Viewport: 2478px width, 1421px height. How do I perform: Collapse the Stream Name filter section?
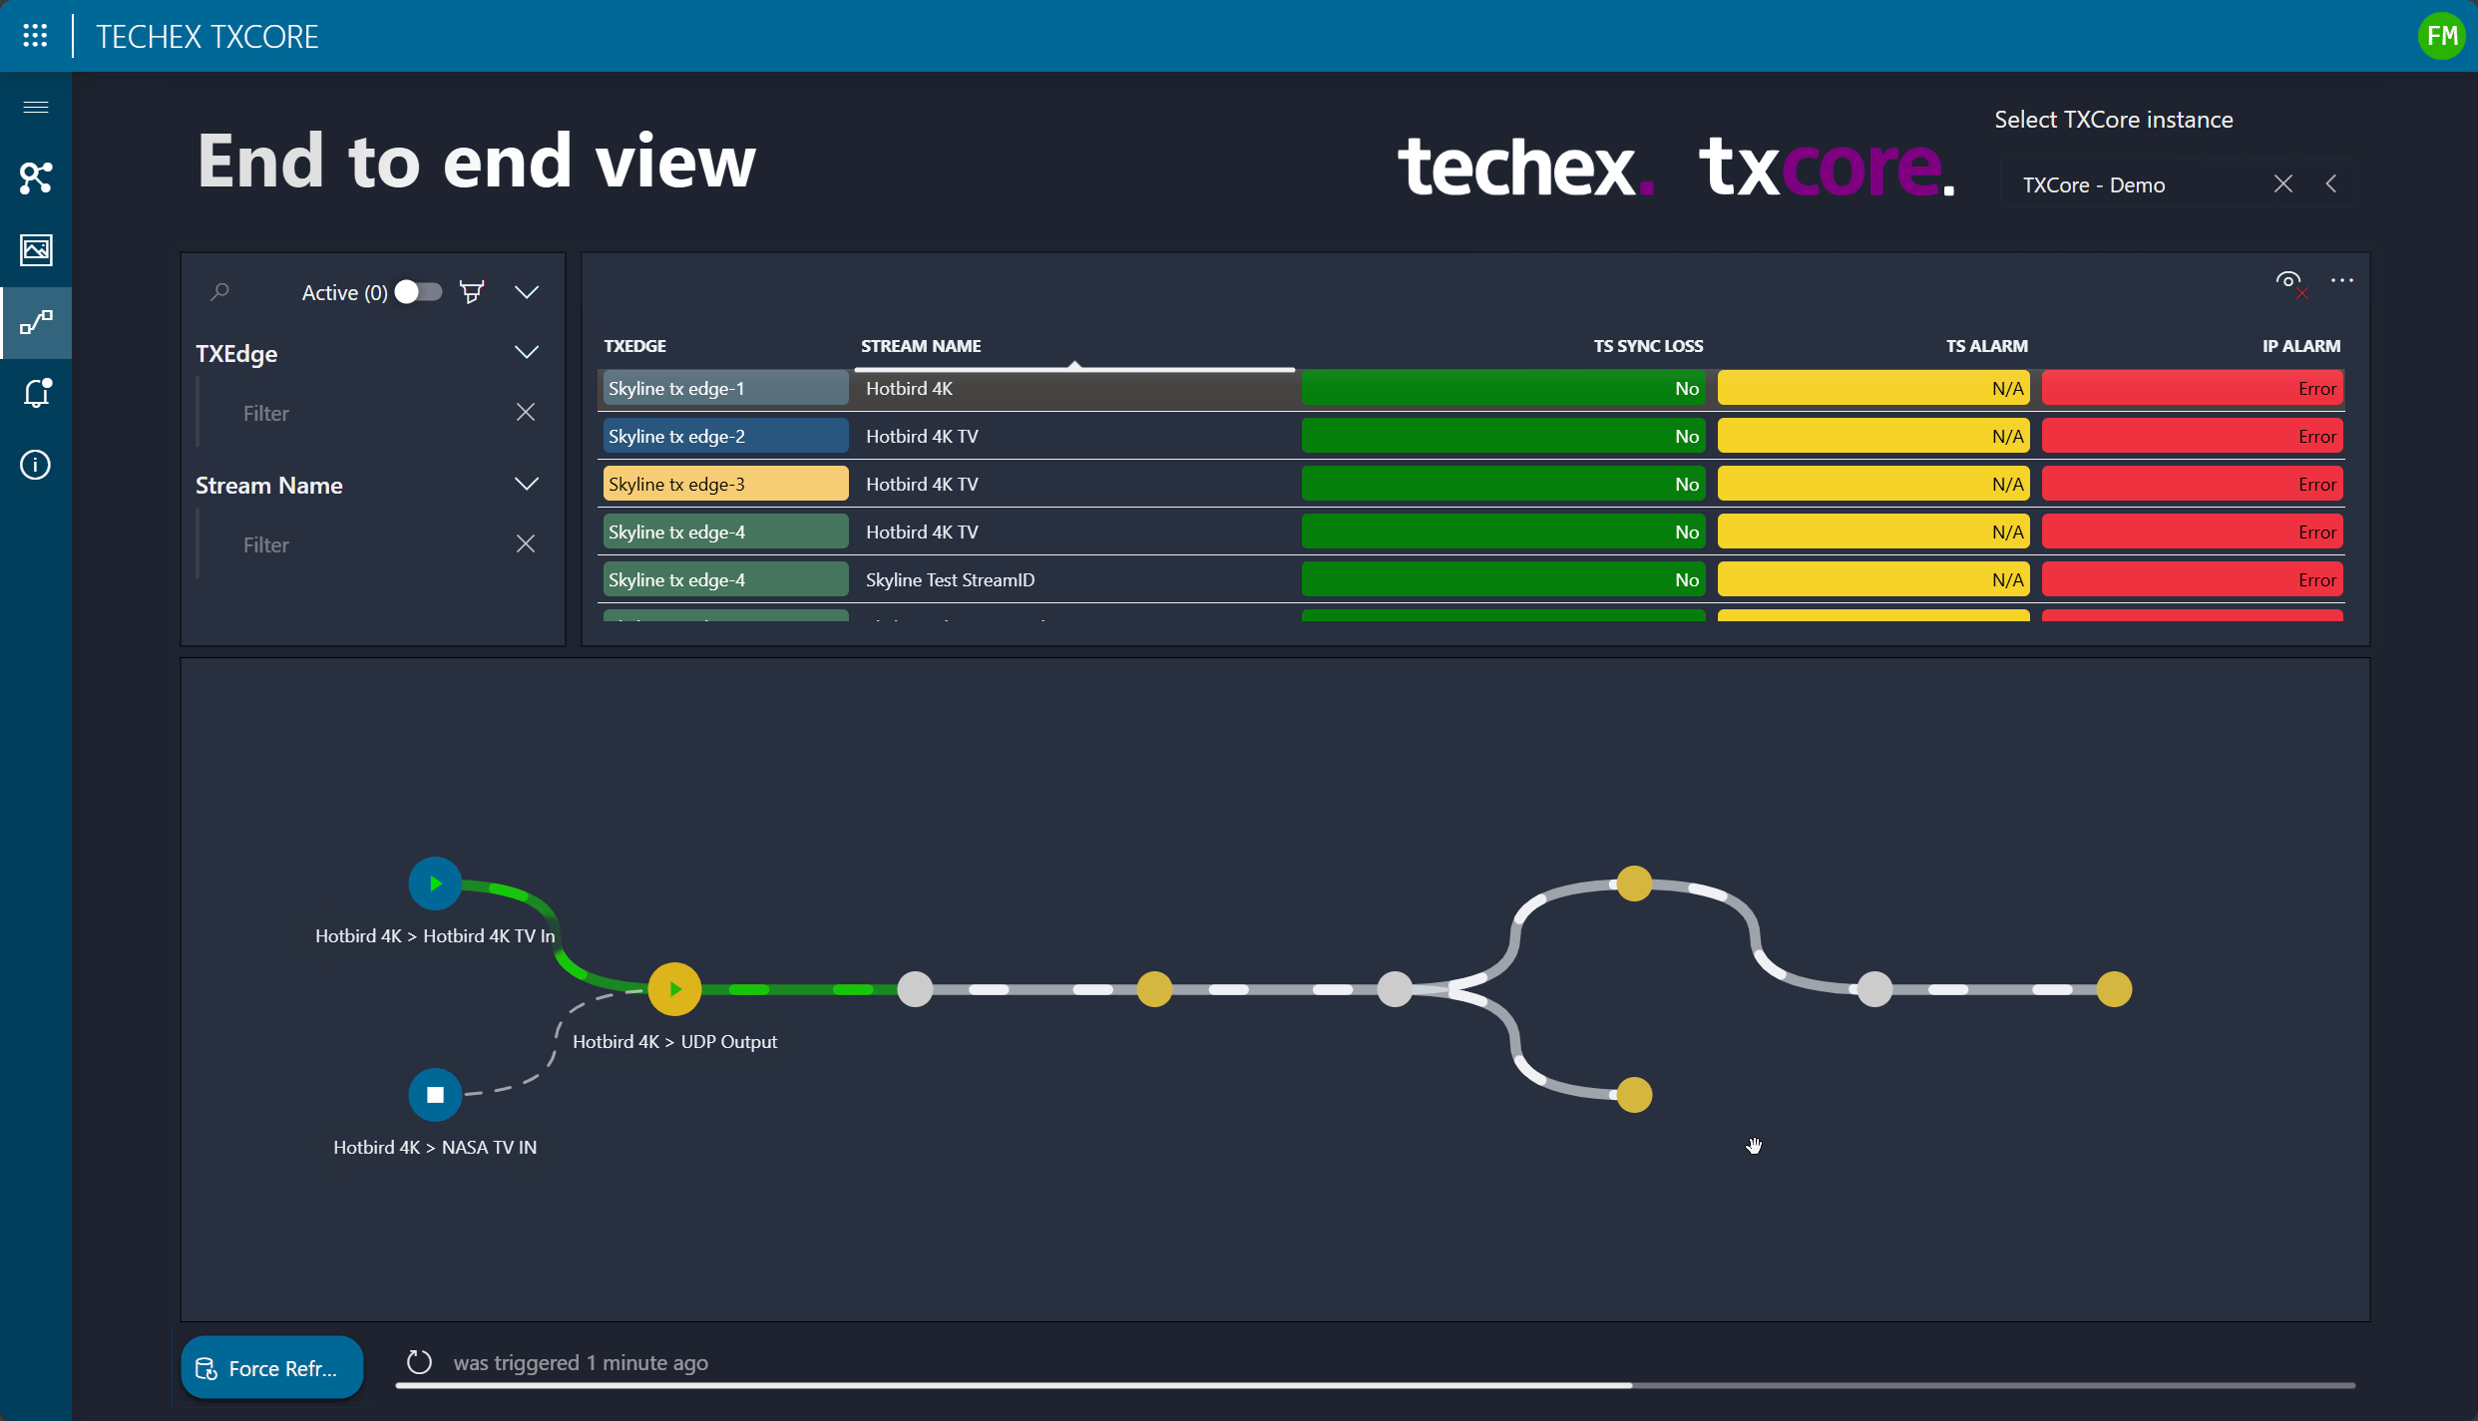pyautogui.click(x=527, y=484)
